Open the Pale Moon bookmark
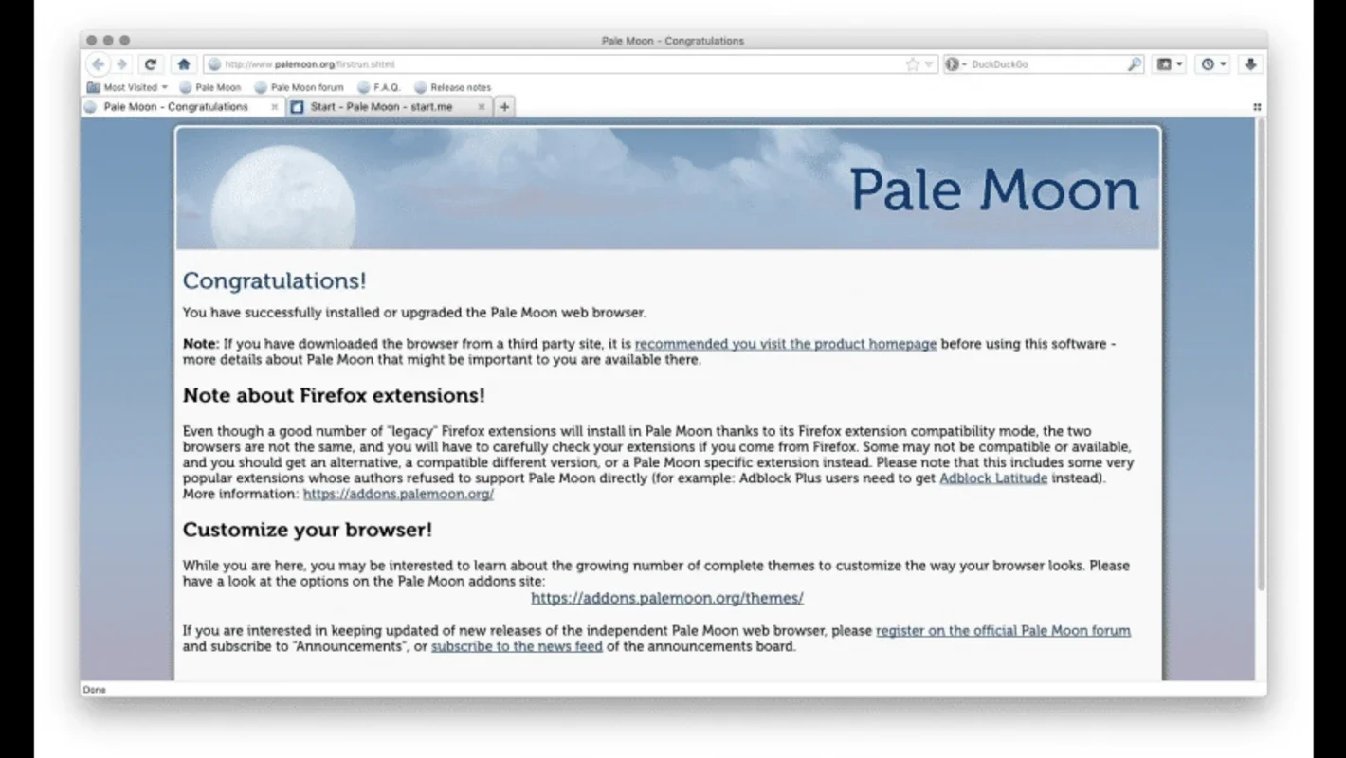 (x=209, y=87)
